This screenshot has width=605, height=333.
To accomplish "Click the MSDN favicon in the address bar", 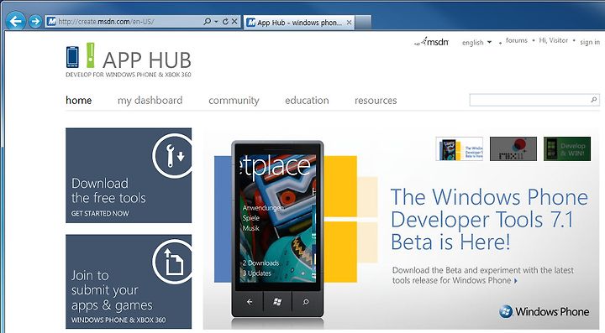I will coord(52,22).
